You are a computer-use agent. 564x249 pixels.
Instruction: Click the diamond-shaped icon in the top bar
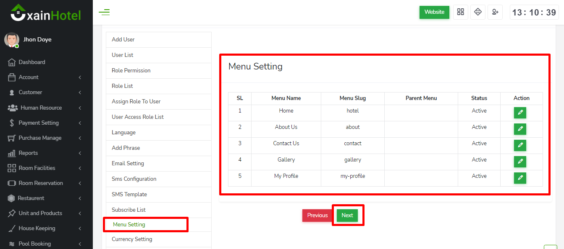[478, 12]
